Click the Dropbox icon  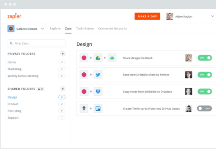[x=98, y=91]
